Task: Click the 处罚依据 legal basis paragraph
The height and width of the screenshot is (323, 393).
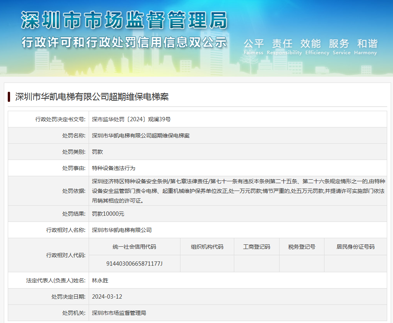Action: point(238,191)
